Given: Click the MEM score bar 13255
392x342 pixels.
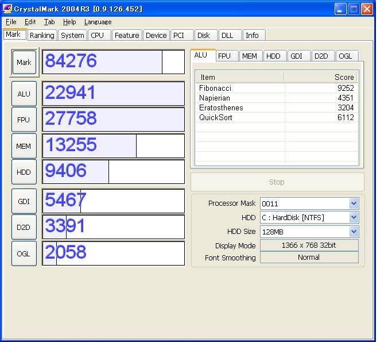Looking at the screenshot, I should tap(114, 146).
